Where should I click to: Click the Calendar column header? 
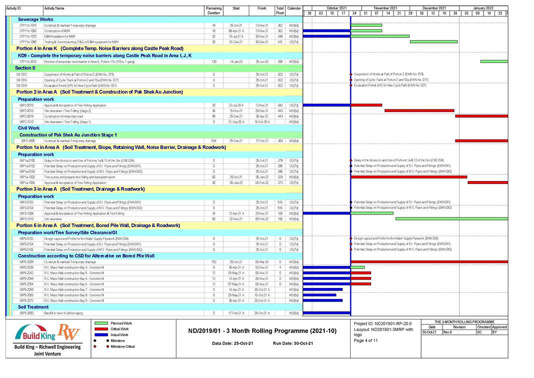tap(294, 10)
